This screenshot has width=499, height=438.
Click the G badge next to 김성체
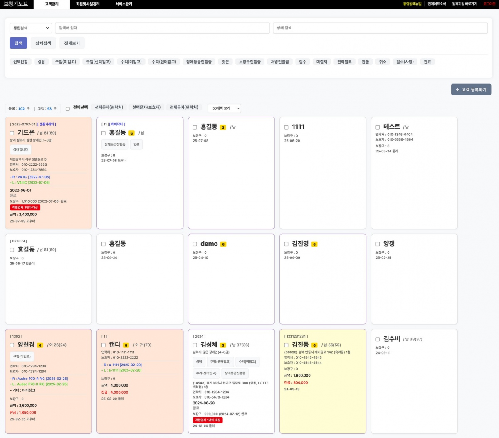pyautogui.click(x=223, y=345)
